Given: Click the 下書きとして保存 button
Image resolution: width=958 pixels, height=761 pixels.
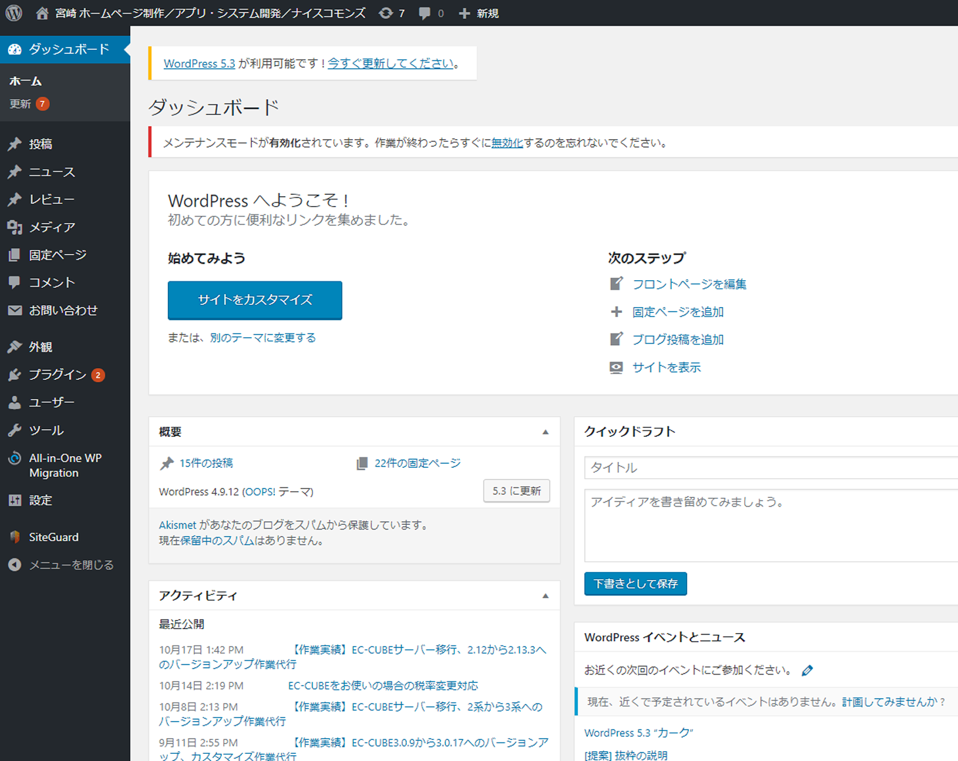Looking at the screenshot, I should [x=635, y=584].
